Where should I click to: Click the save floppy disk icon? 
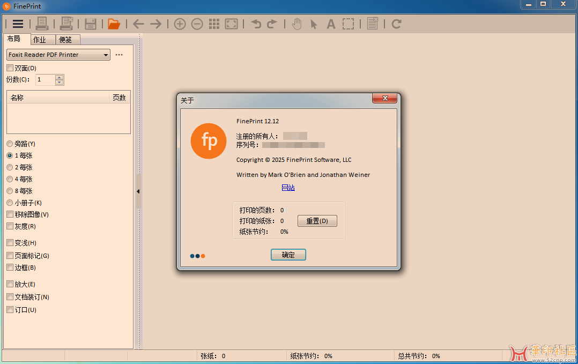coord(90,24)
